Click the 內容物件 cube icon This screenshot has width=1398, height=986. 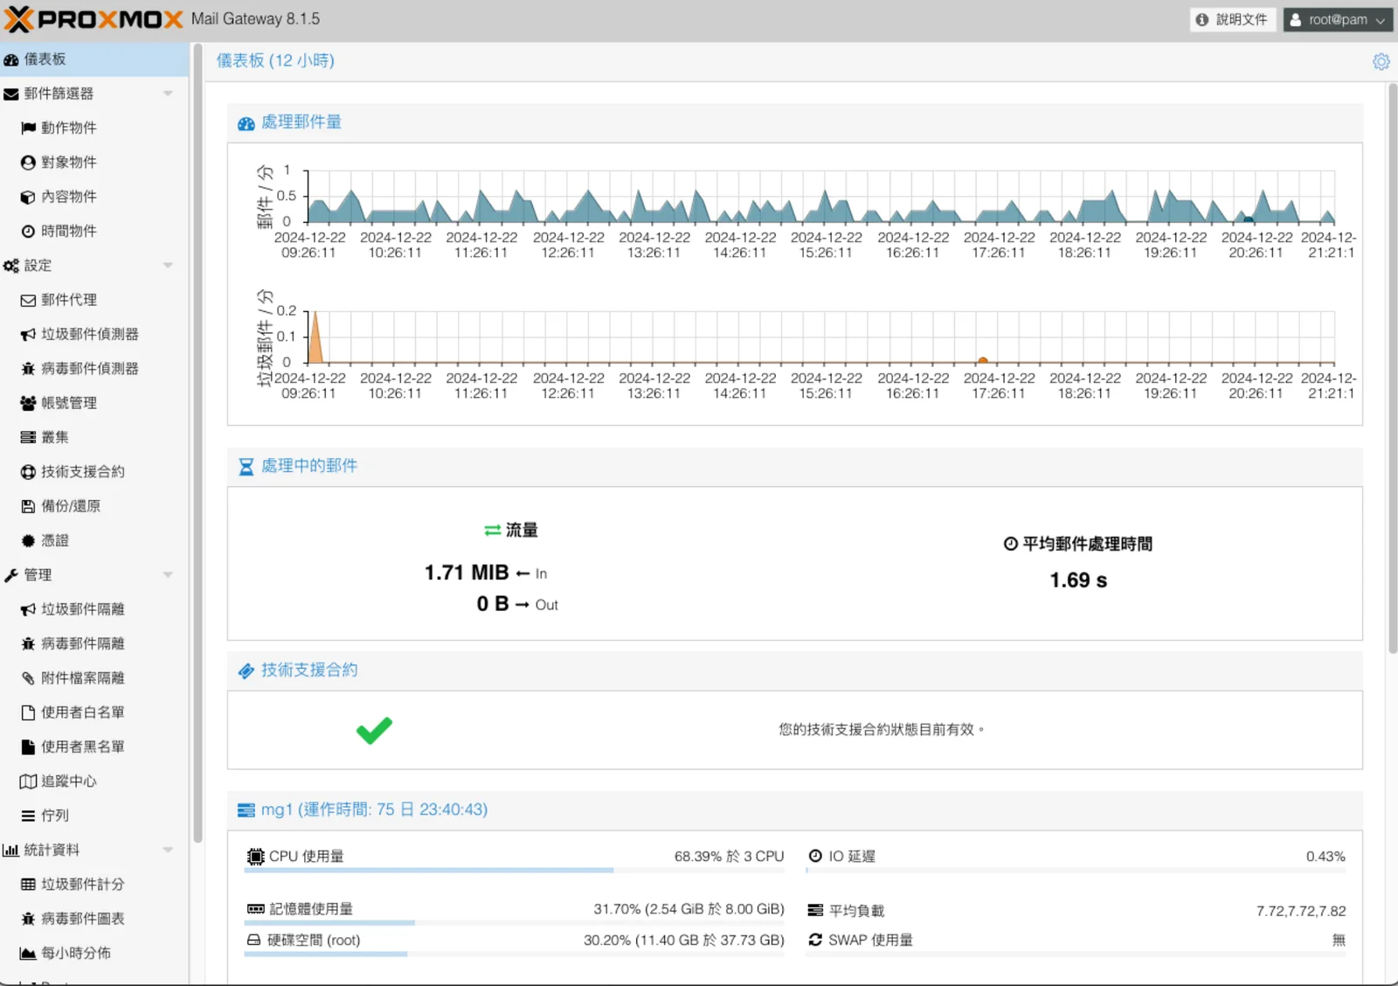coord(28,197)
